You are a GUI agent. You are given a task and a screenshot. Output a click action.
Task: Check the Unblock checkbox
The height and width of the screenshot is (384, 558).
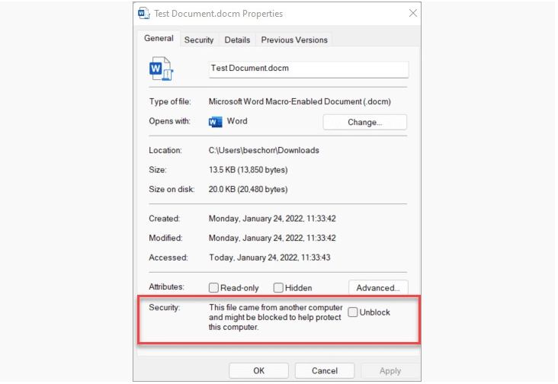[x=352, y=312]
